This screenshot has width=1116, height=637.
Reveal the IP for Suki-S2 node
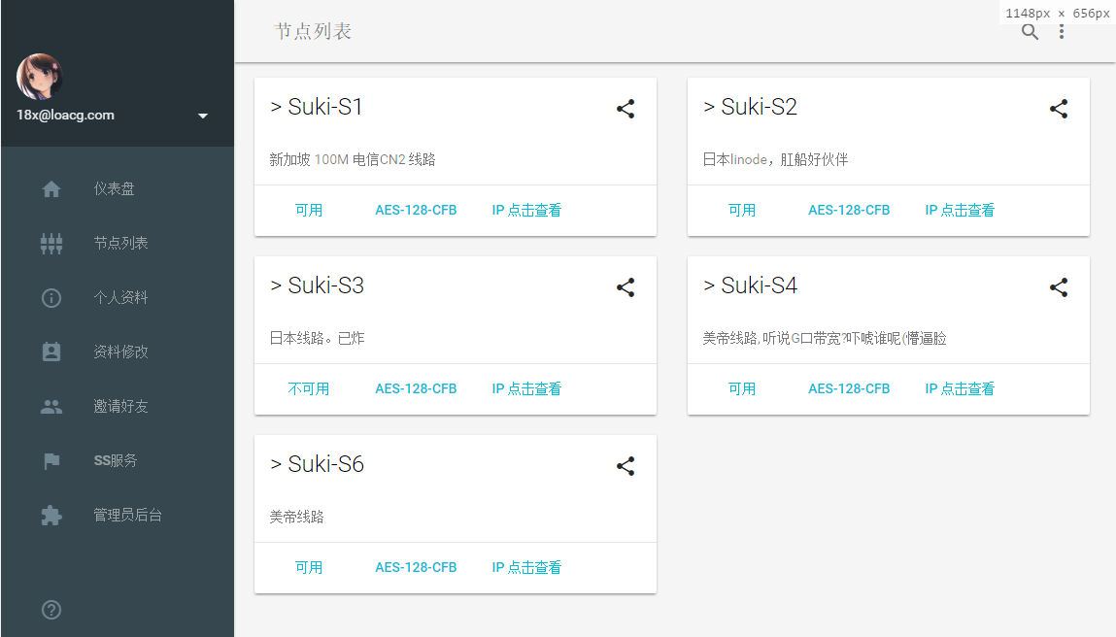pos(960,209)
